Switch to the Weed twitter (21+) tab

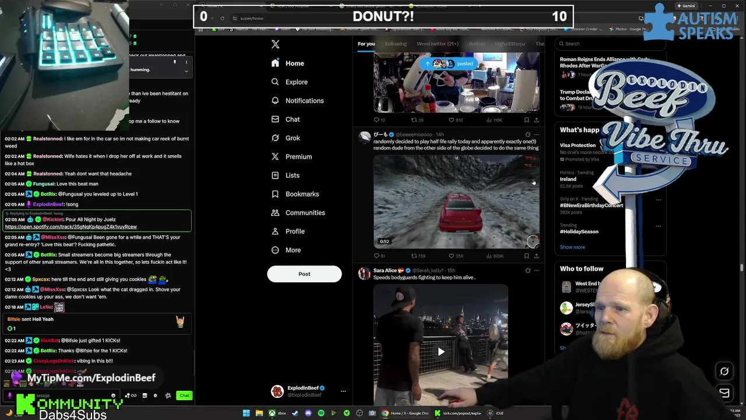click(x=438, y=44)
